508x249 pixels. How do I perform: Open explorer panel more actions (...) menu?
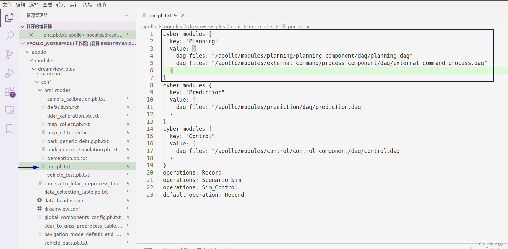click(127, 15)
